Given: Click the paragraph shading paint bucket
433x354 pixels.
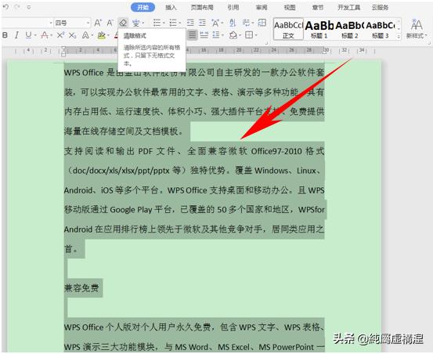Looking at the screenshot, I should tap(233, 35).
